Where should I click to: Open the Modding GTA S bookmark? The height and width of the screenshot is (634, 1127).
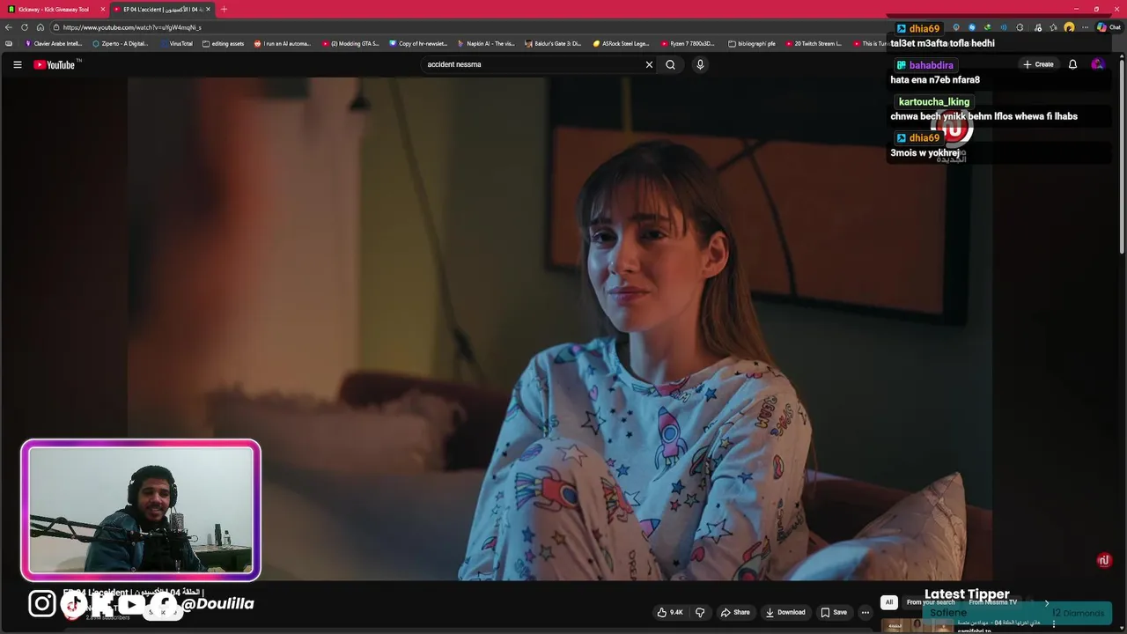click(x=350, y=43)
